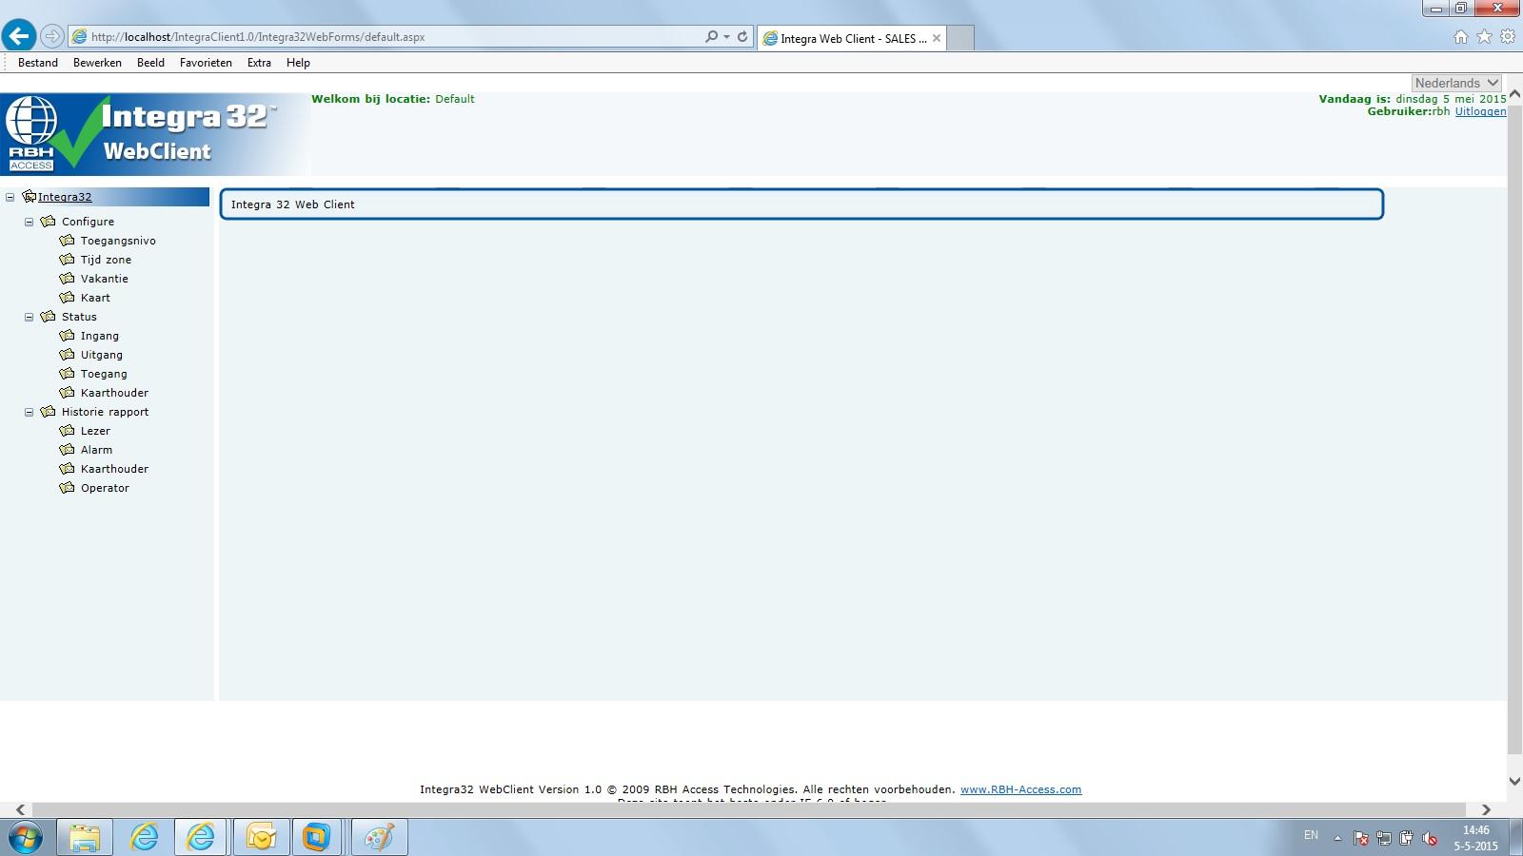Click the Kaarthouder folder icon under Status
This screenshot has height=856, width=1523.
pyautogui.click(x=67, y=393)
